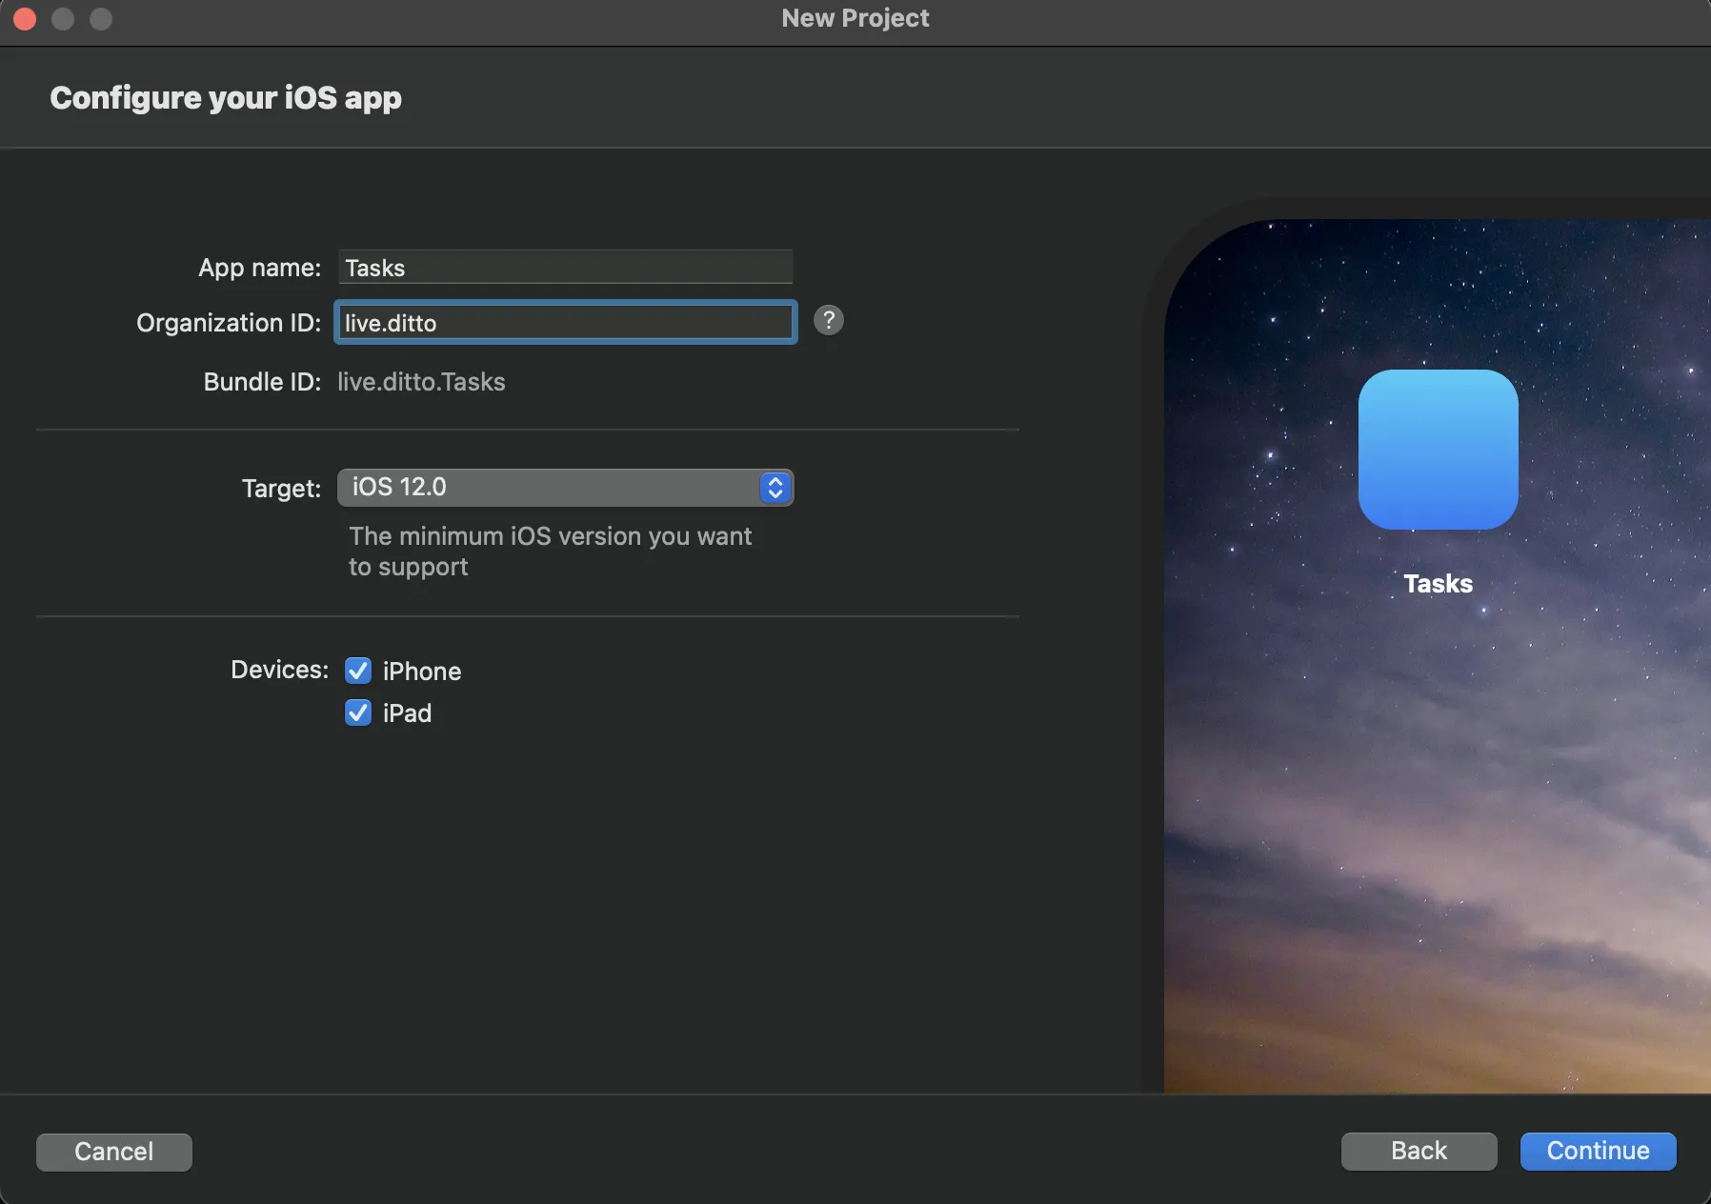
Task: Click the App name: label
Action: pos(259,268)
